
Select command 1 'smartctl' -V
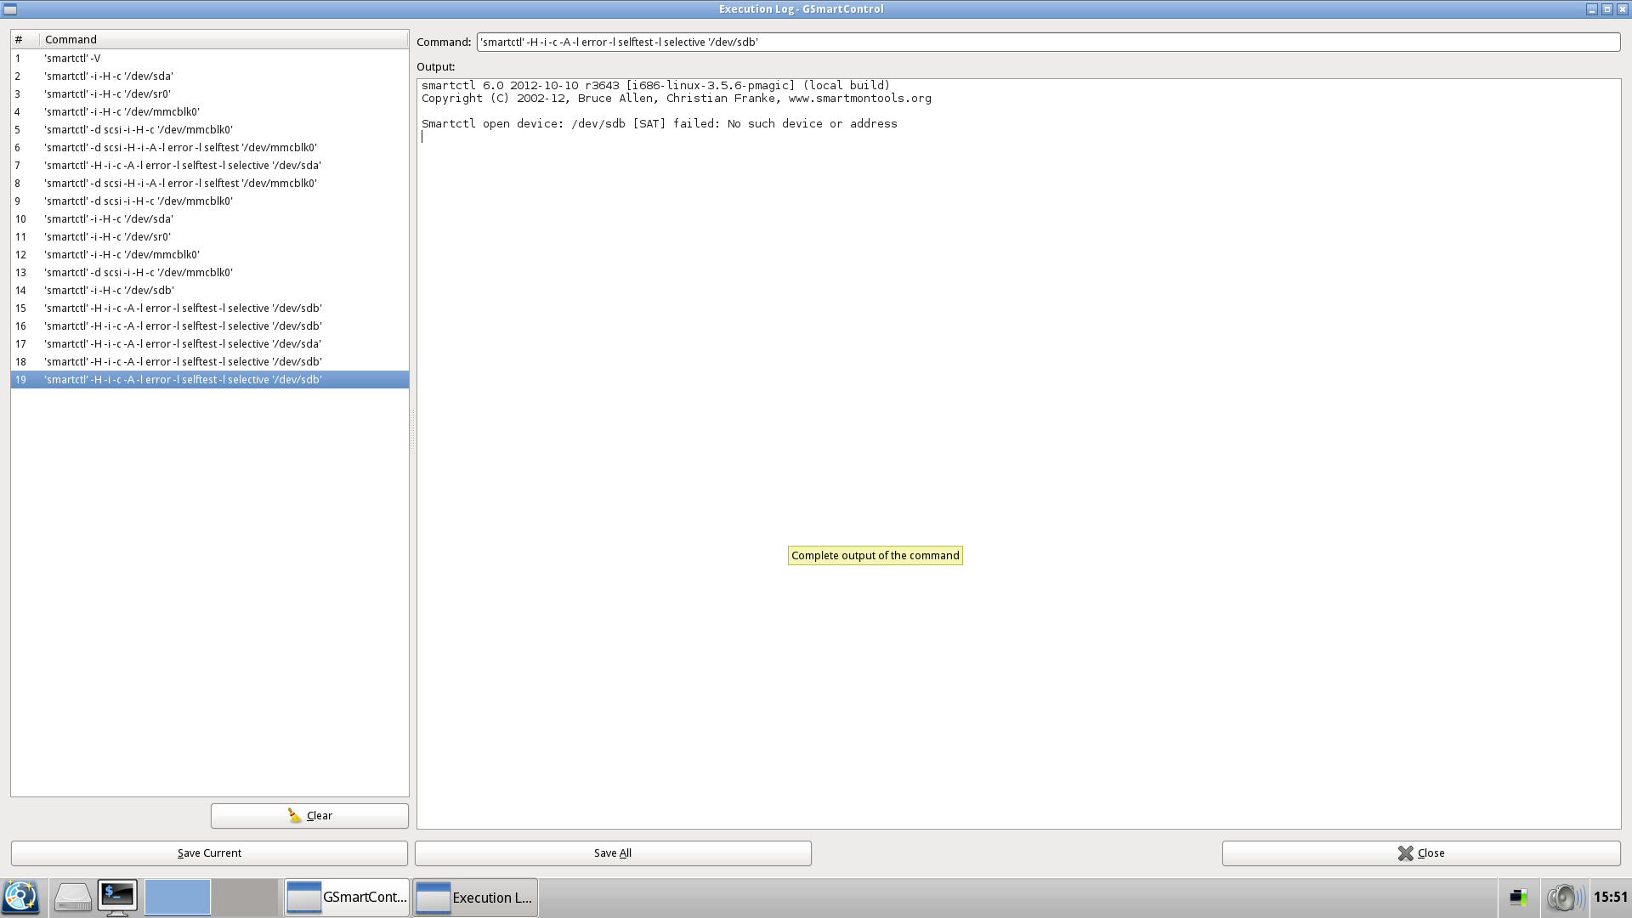pos(72,59)
